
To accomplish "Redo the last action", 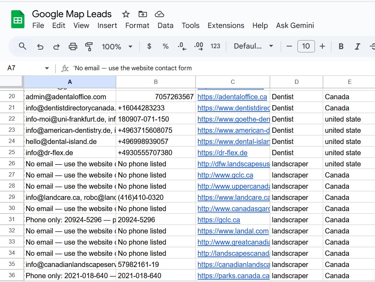I will point(57,46).
